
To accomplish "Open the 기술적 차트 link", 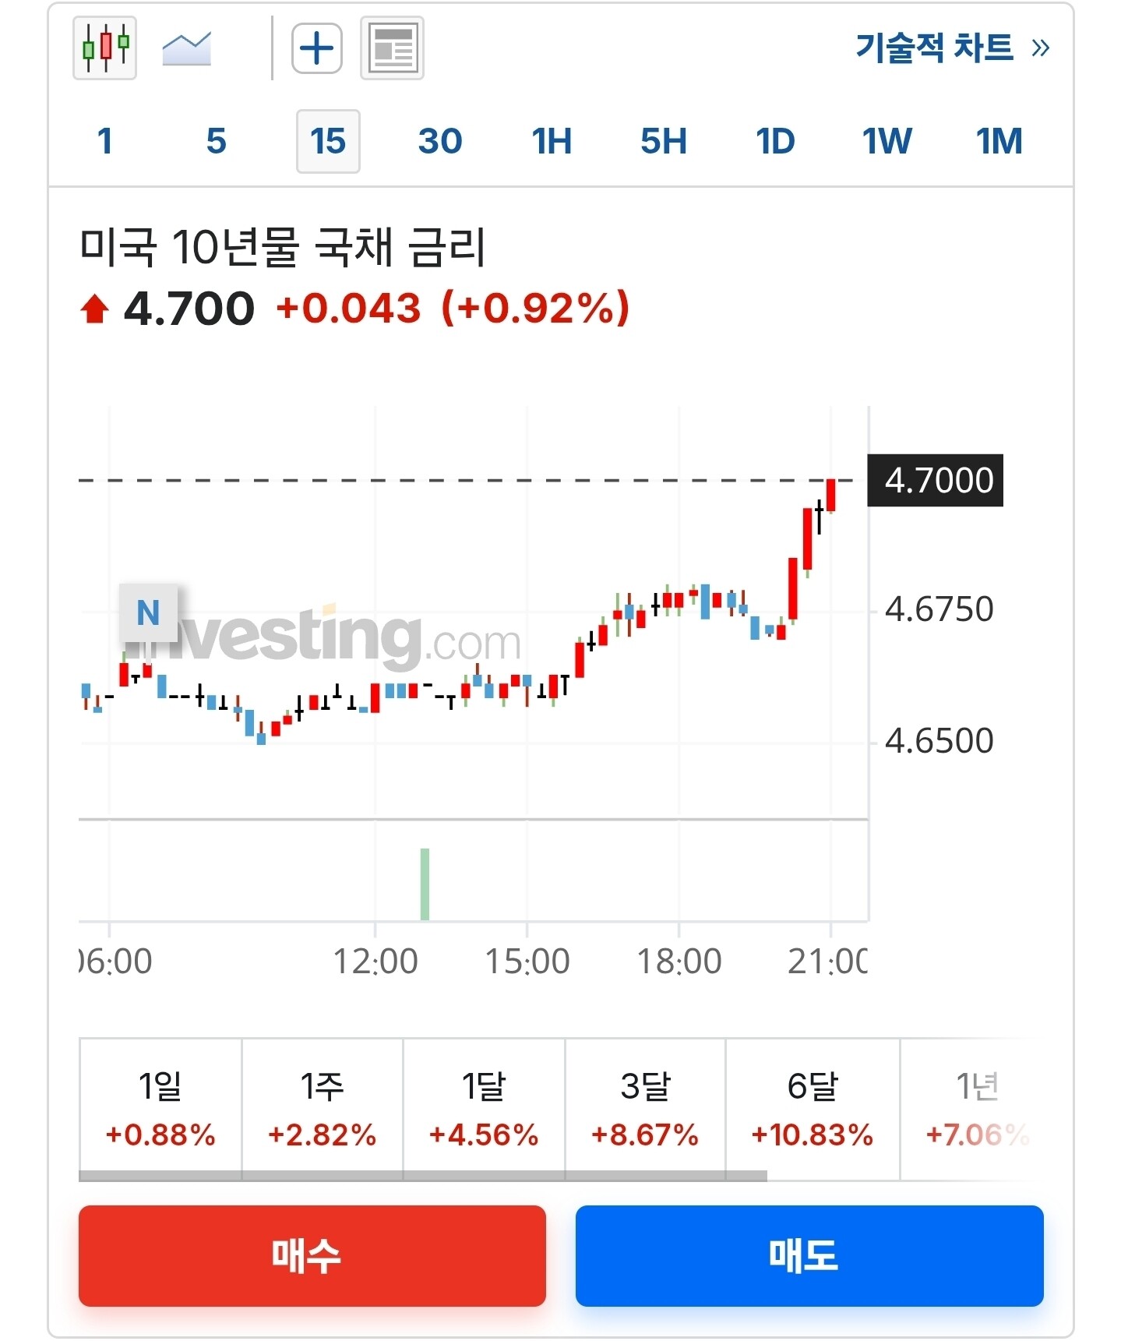I will pyautogui.click(x=935, y=48).
